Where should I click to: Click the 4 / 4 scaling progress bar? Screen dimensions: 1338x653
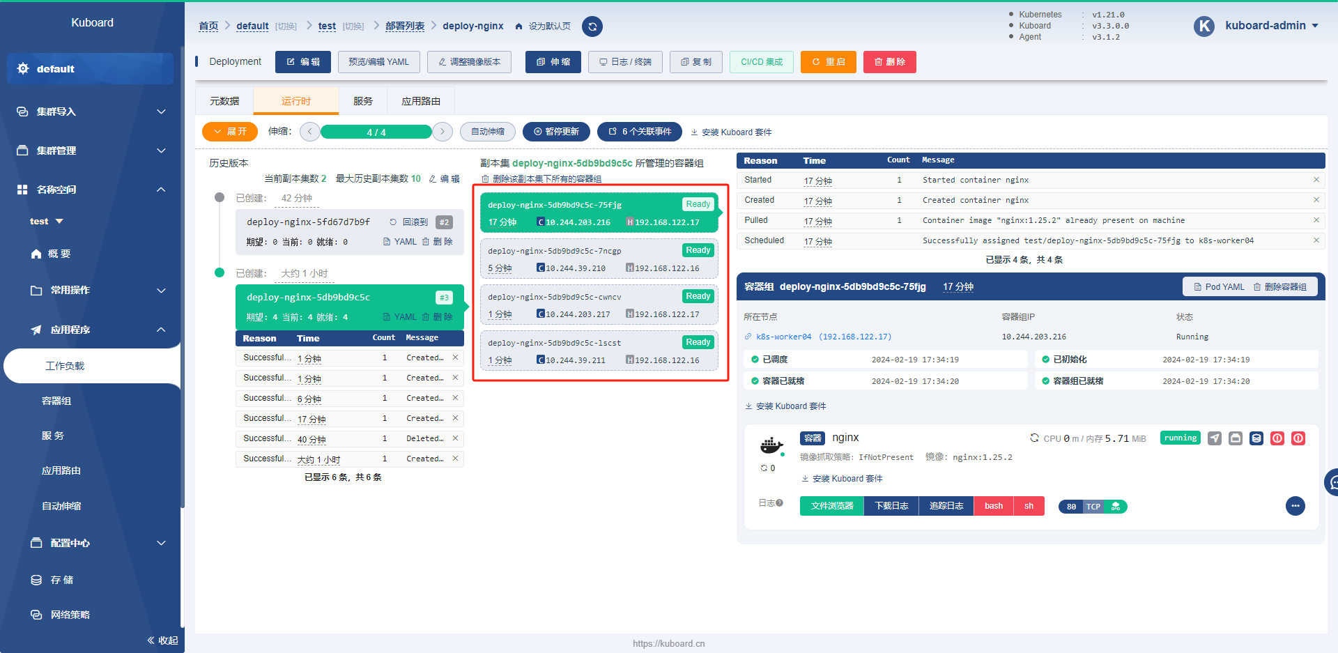point(376,132)
